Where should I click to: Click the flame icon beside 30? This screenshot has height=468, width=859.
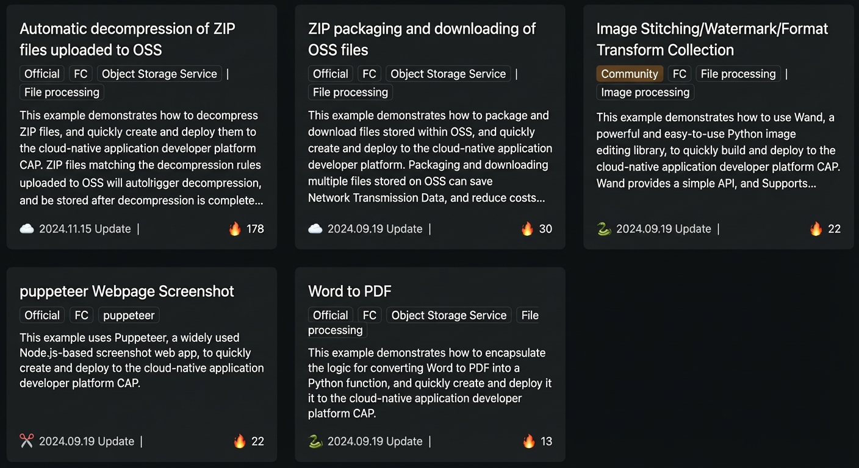pos(527,229)
